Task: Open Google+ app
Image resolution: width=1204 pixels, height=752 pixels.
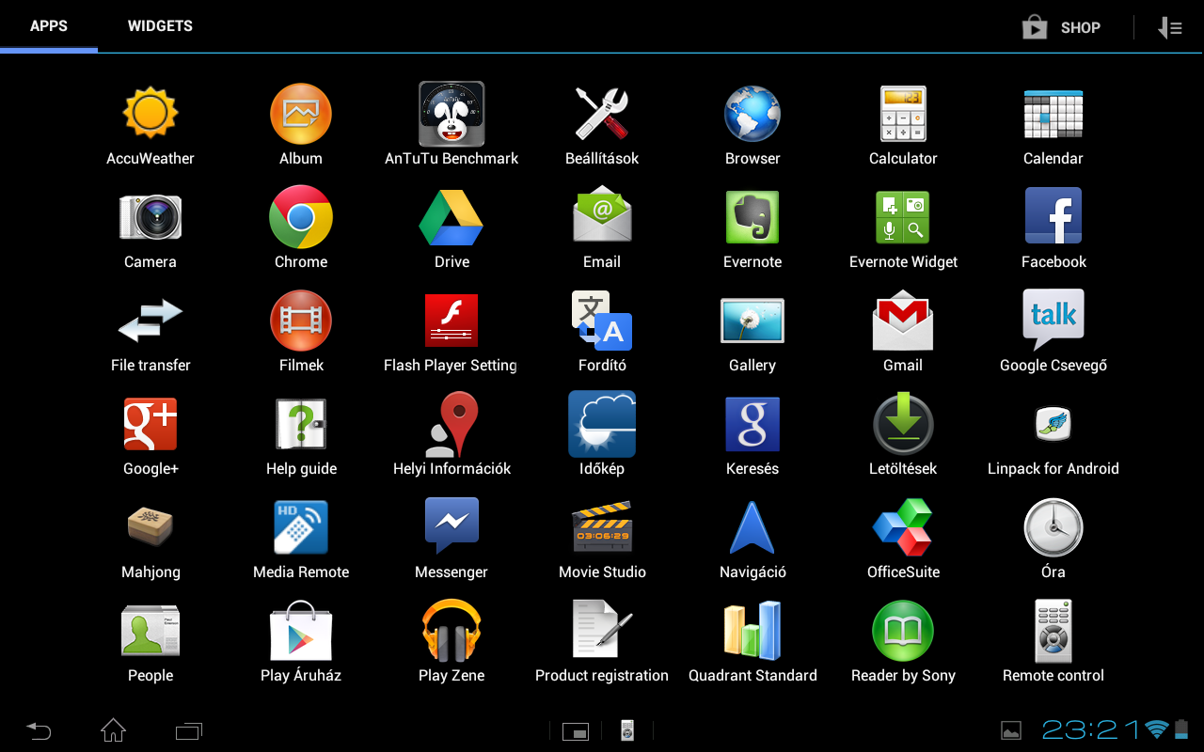Action: (x=150, y=435)
